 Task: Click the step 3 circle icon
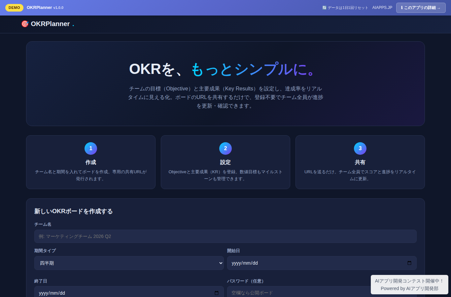(360, 148)
